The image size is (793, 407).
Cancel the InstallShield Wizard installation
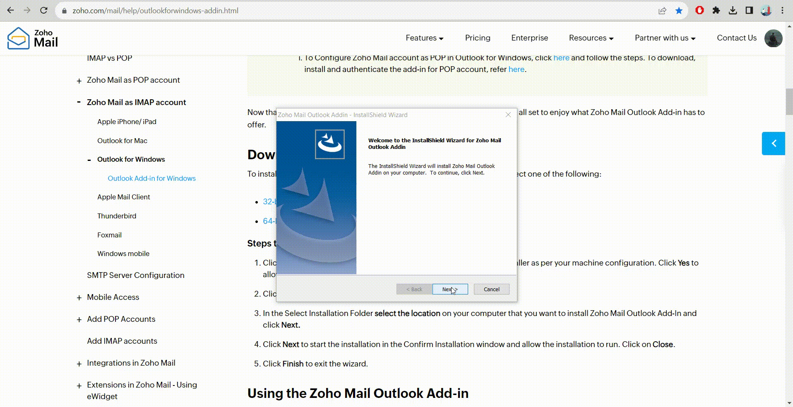point(491,289)
